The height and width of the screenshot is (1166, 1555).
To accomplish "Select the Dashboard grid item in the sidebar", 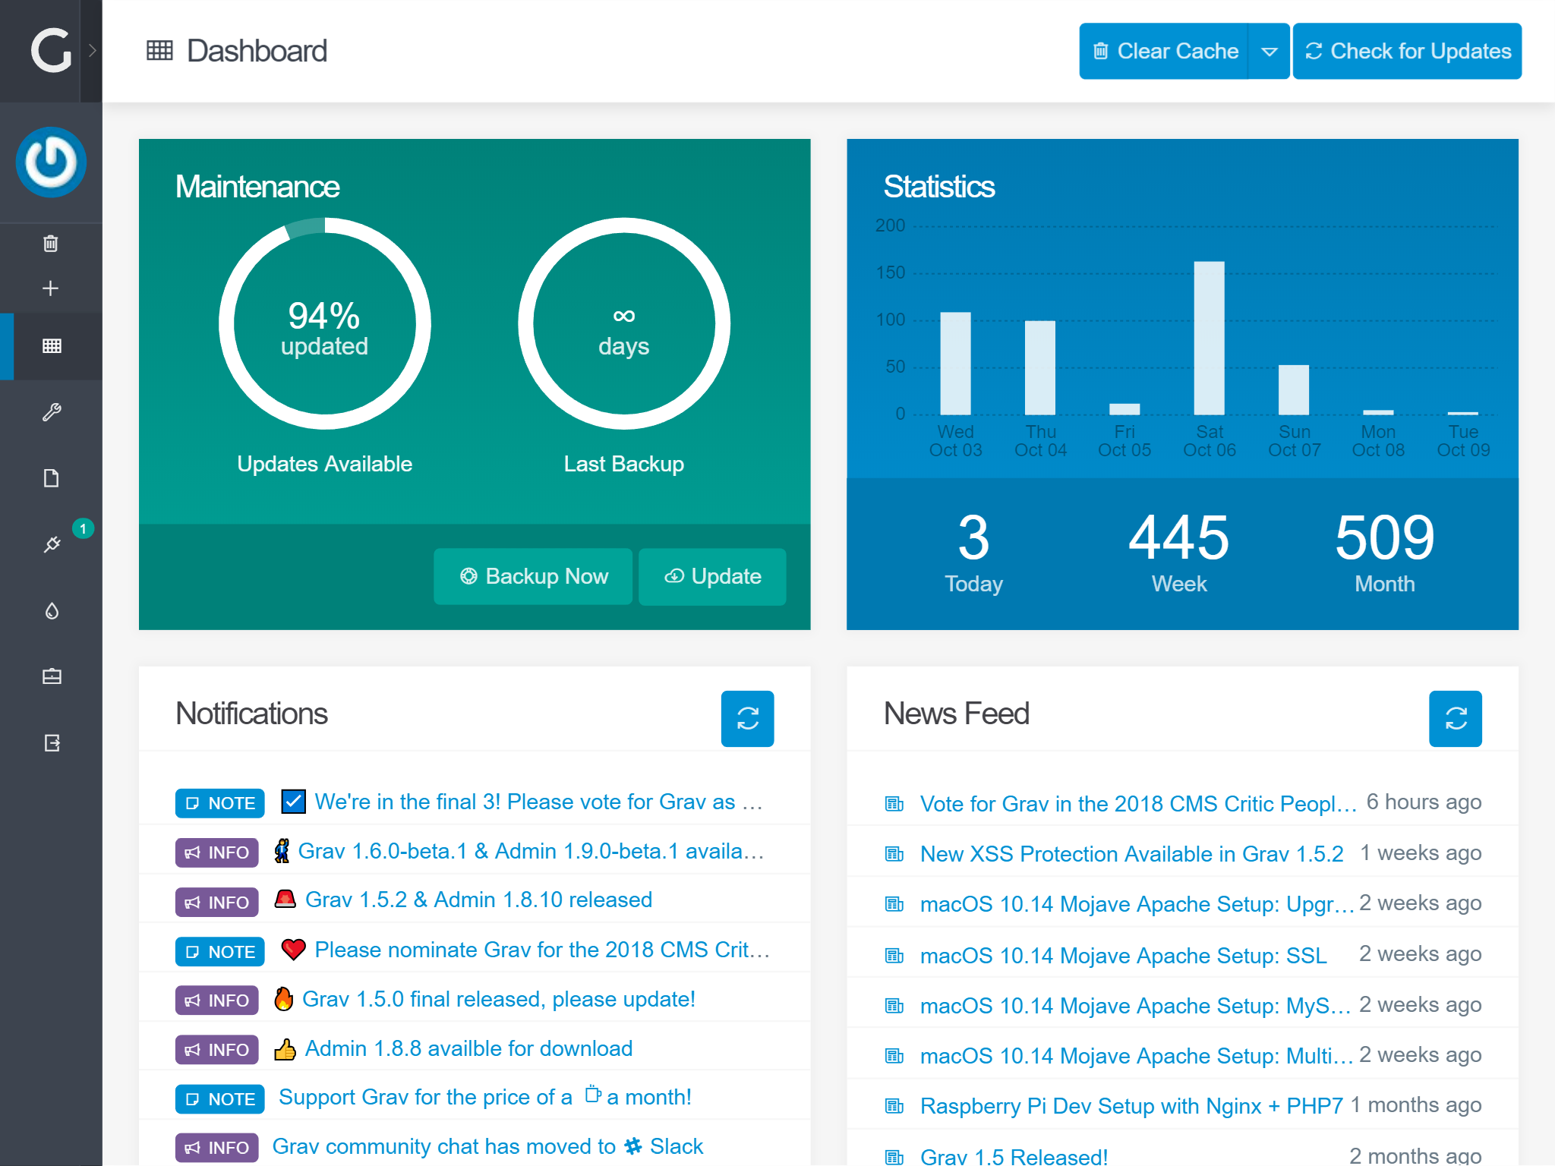I will 51,346.
